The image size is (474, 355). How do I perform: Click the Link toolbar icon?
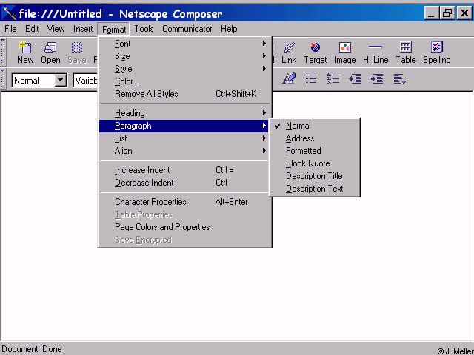pos(289,53)
